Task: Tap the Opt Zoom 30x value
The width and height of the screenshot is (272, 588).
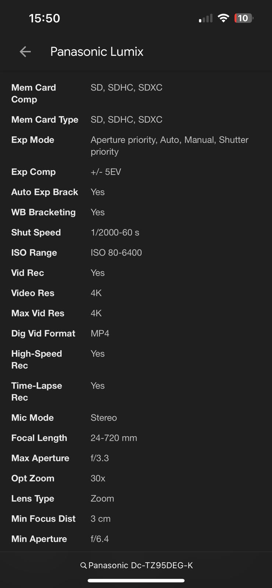Action: point(98,478)
